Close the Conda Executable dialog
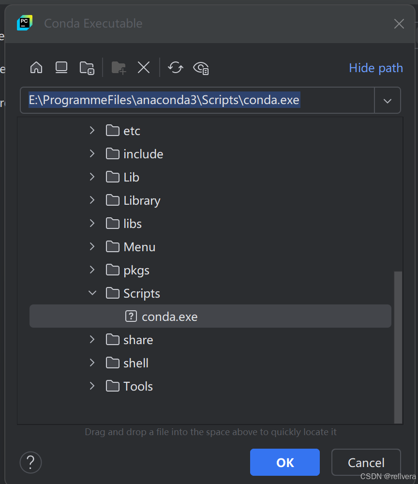Screen dimensions: 418x484 pos(399,24)
